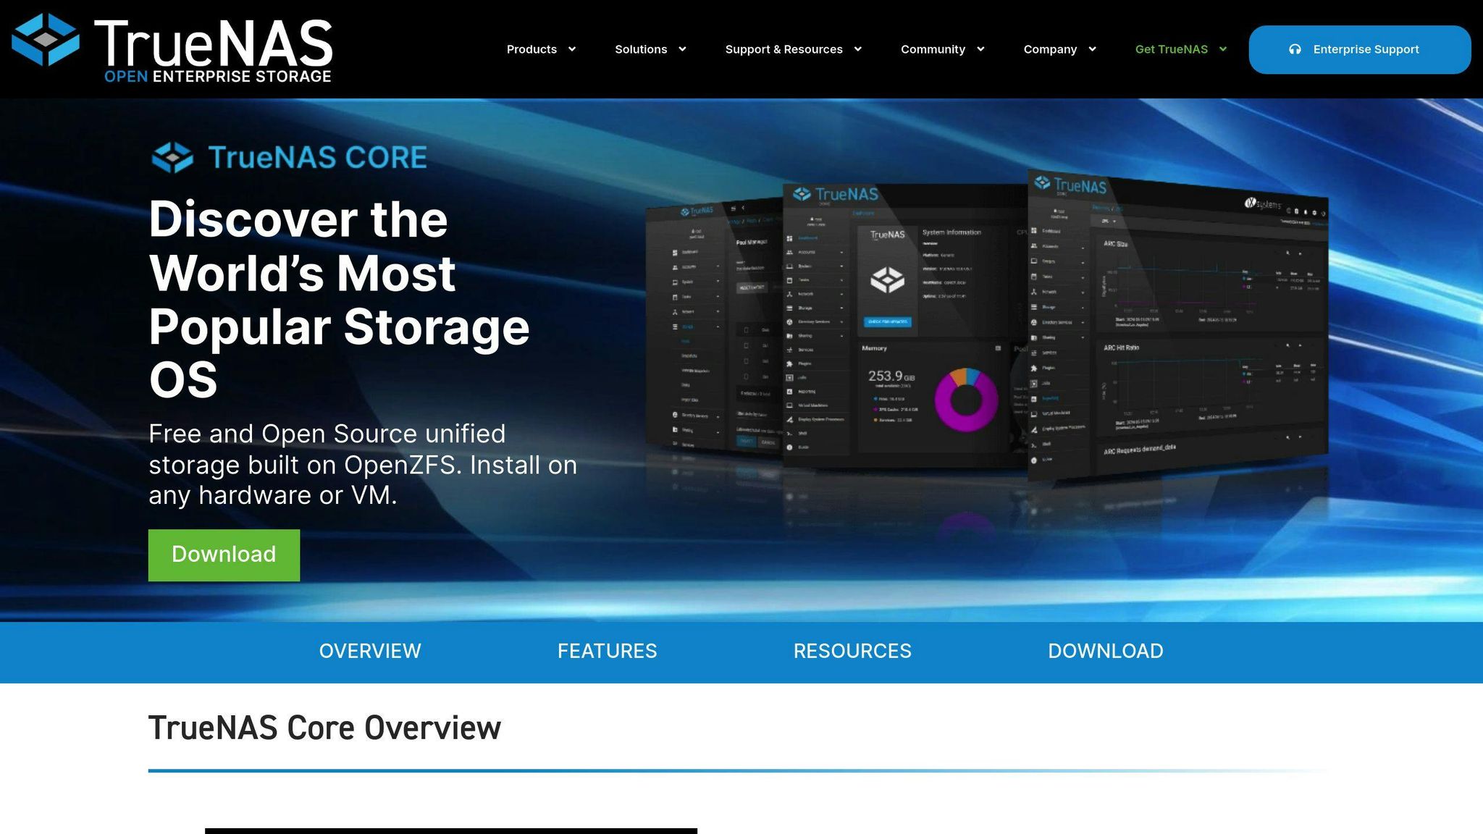Image resolution: width=1483 pixels, height=834 pixels.
Task: Open the Support & Resources menu
Action: pos(783,49)
